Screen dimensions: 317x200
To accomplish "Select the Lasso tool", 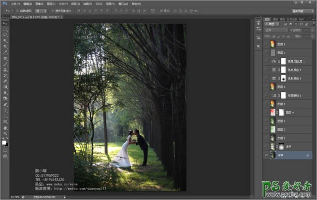I will pos(5,35).
